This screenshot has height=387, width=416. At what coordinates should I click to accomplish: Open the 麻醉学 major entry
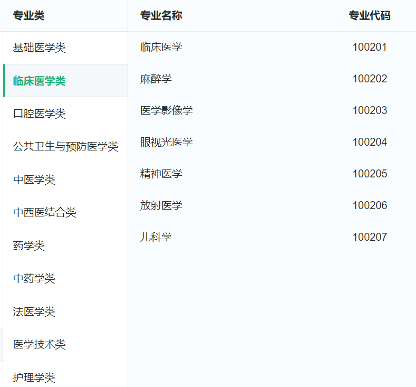point(156,79)
